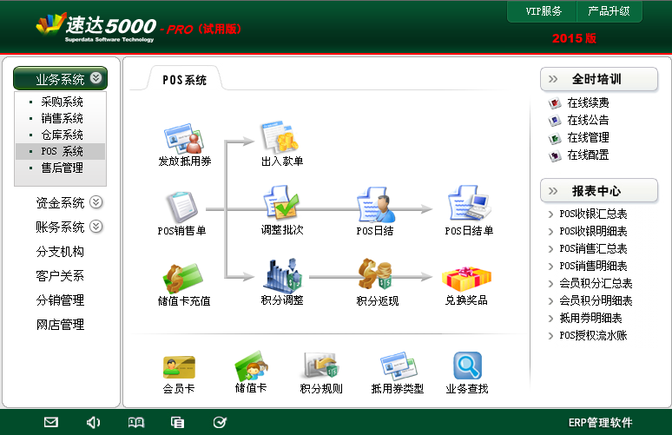Click the open book icon in bottom bar
Image resolution: width=672 pixels, height=435 pixels.
click(x=135, y=423)
